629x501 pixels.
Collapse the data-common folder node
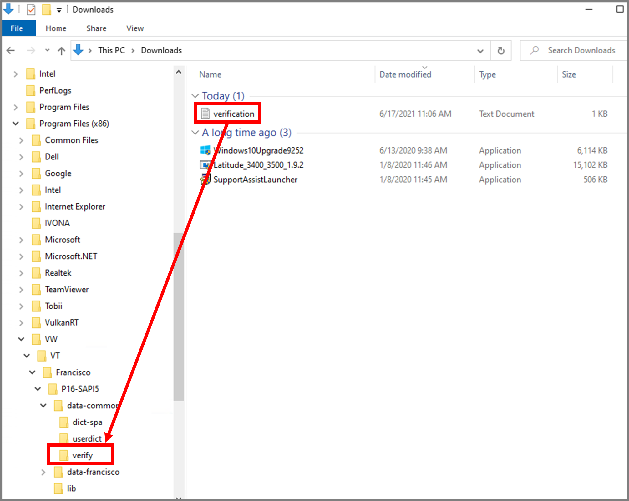click(43, 406)
